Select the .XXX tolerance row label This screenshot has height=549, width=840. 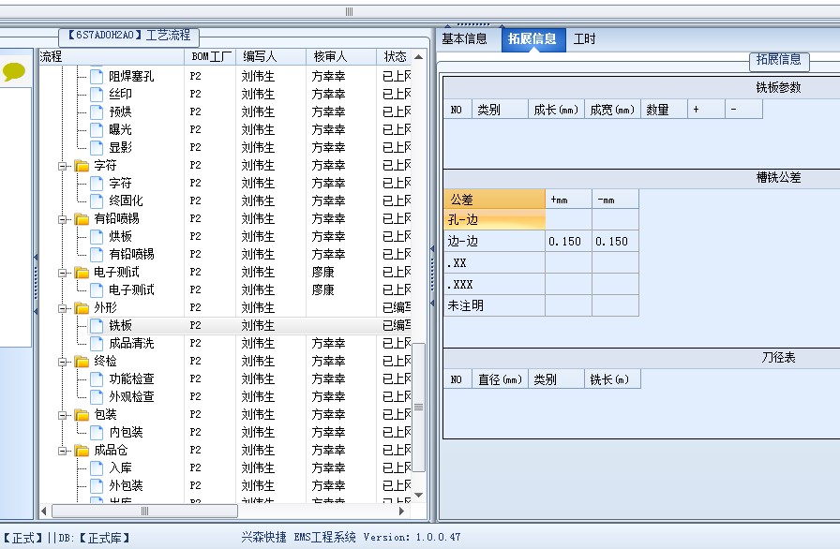pyautogui.click(x=494, y=284)
